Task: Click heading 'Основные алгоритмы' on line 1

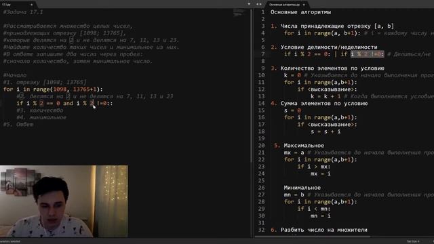Action: (x=300, y=12)
